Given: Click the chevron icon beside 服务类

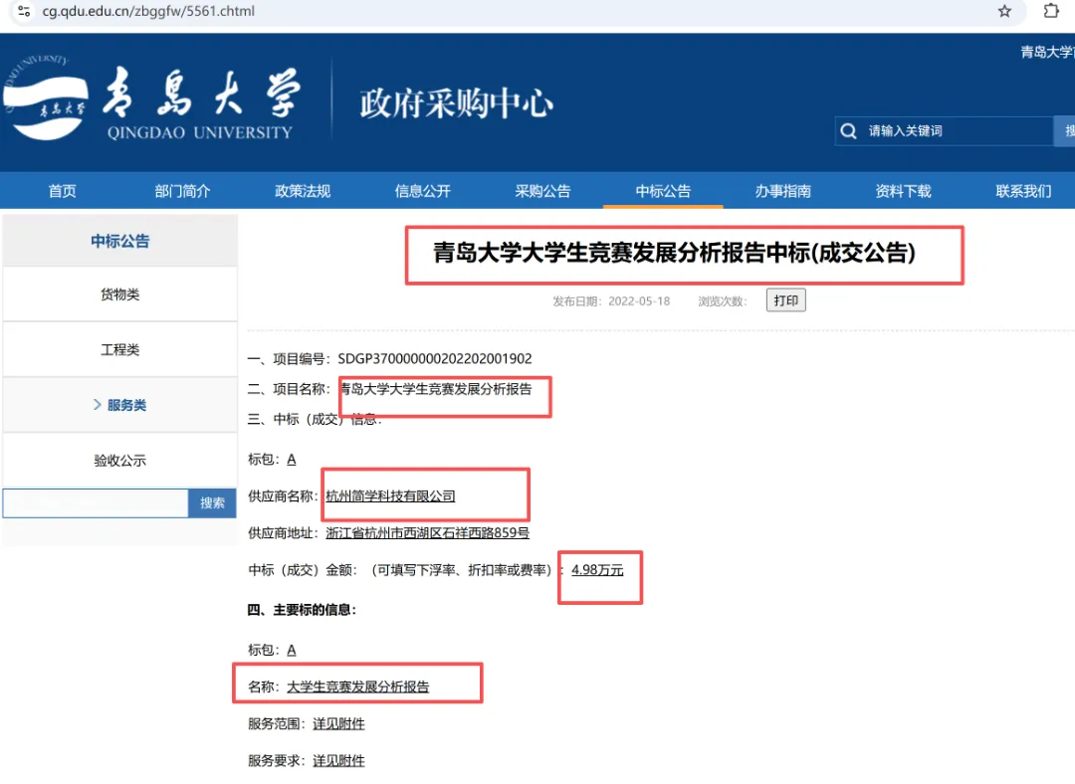Looking at the screenshot, I should click(x=97, y=405).
